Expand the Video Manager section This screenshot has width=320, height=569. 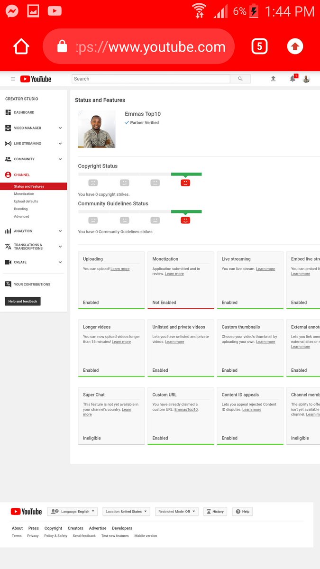(60, 128)
